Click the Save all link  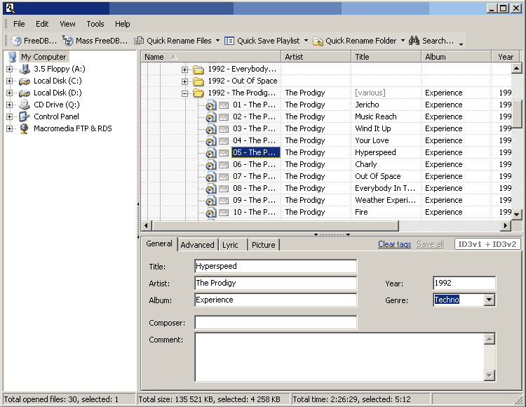coord(430,244)
